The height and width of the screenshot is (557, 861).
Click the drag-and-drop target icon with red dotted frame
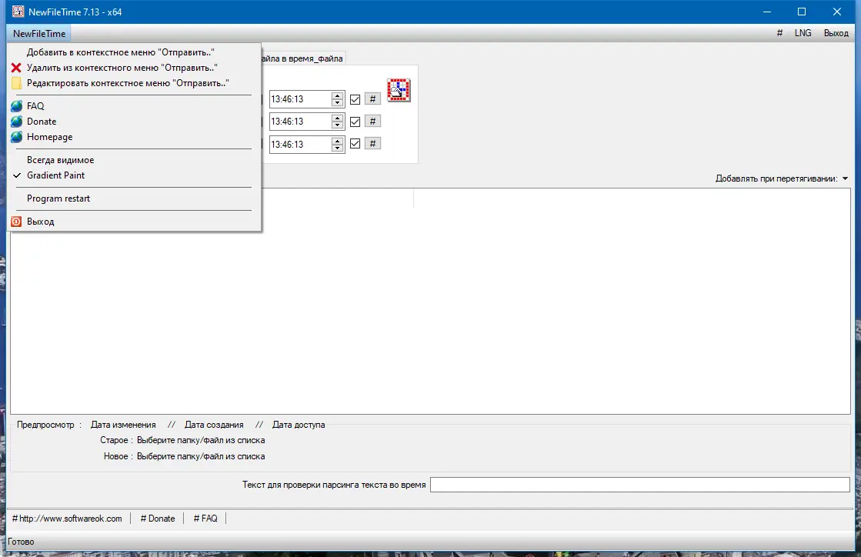(x=399, y=90)
